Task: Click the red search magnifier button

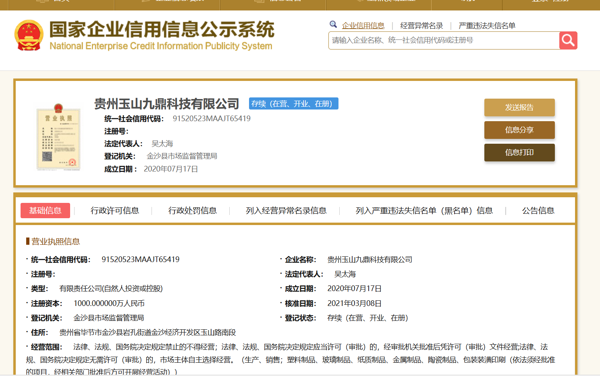Action: tap(568, 40)
